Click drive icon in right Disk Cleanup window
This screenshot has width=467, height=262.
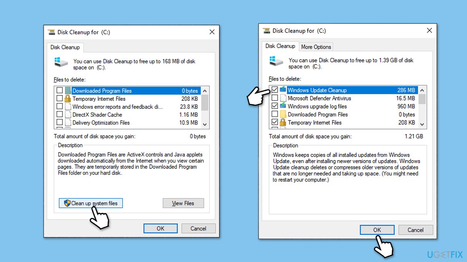[276, 60]
